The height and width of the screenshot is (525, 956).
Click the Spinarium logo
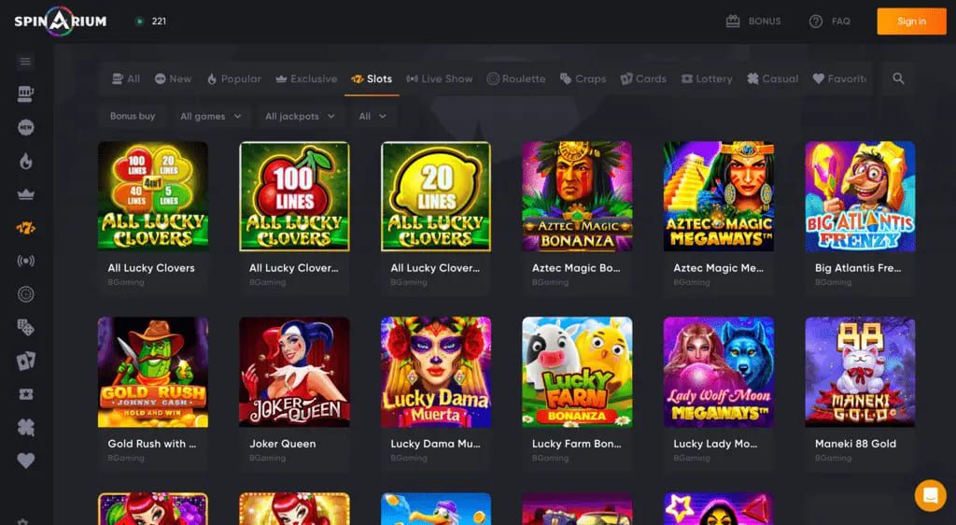tap(61, 21)
